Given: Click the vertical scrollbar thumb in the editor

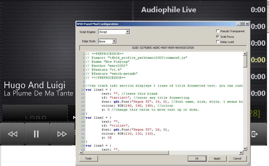Looking at the screenshot, I should pyautogui.click(x=245, y=62).
